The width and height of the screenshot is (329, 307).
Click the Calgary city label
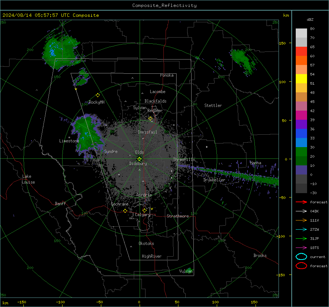click(x=143, y=215)
